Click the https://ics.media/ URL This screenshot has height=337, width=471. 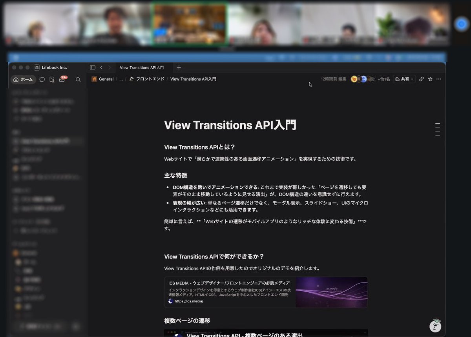pyautogui.click(x=189, y=301)
